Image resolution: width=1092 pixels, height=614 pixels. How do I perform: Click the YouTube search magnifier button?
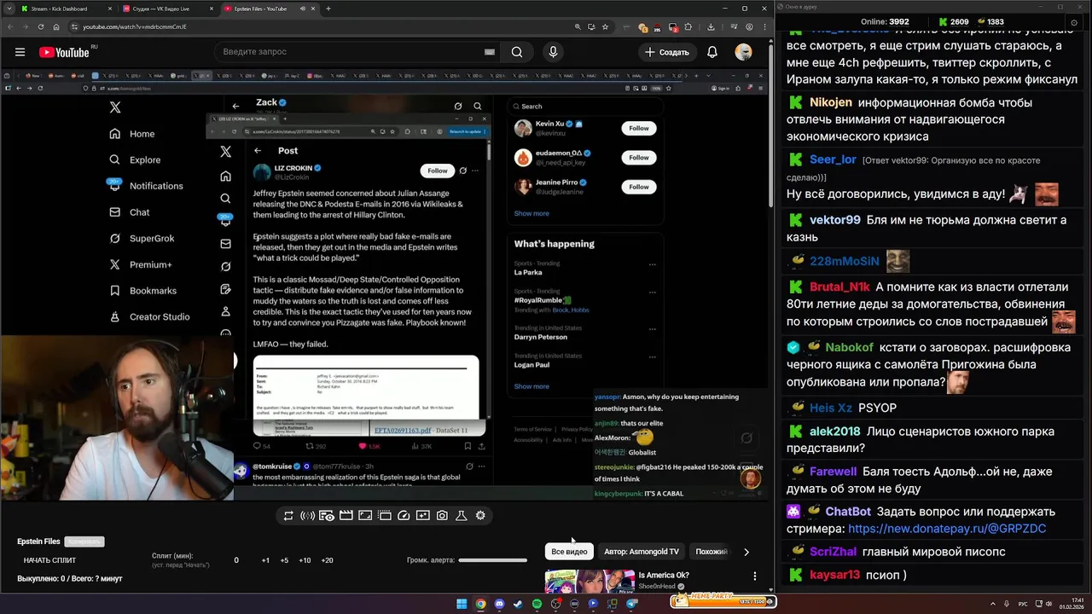[x=517, y=52]
